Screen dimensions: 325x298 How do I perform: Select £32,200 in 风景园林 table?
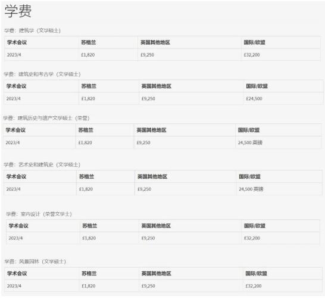click(x=254, y=286)
